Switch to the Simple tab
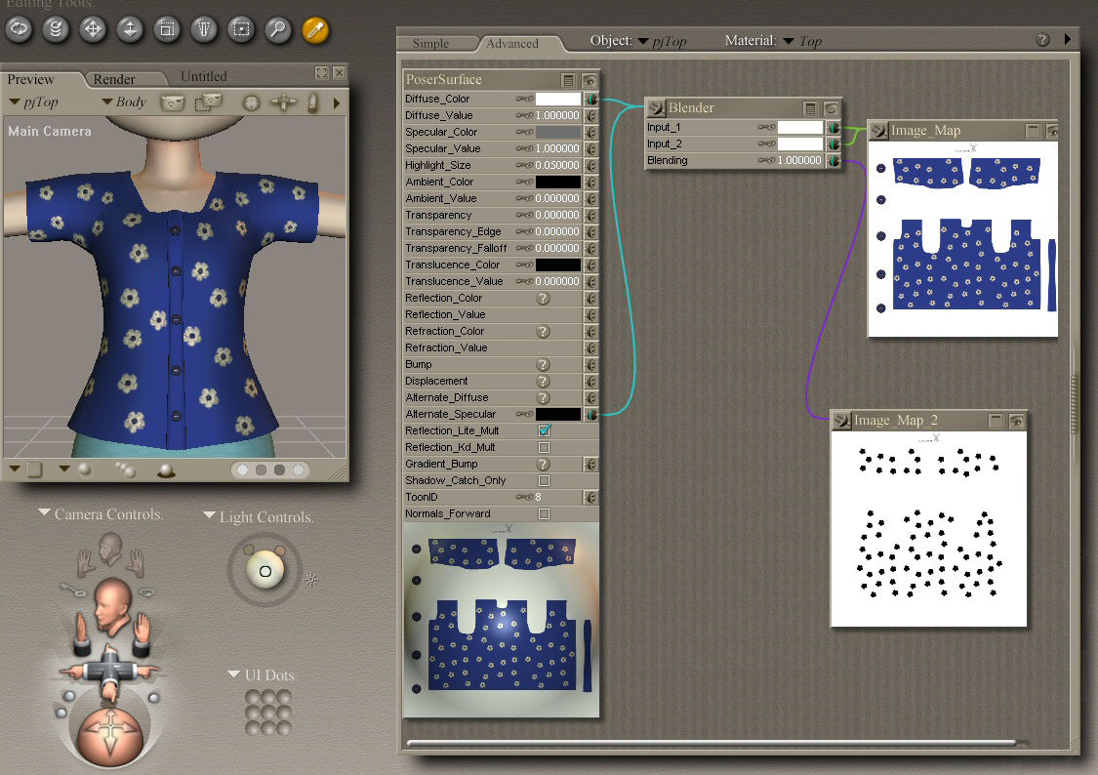 [430, 43]
